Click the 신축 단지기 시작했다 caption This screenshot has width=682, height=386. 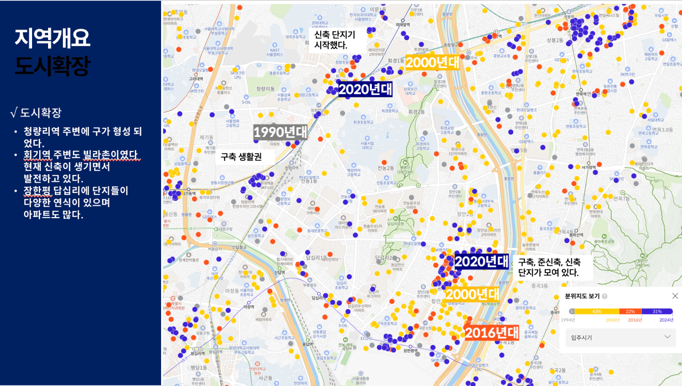[337, 40]
